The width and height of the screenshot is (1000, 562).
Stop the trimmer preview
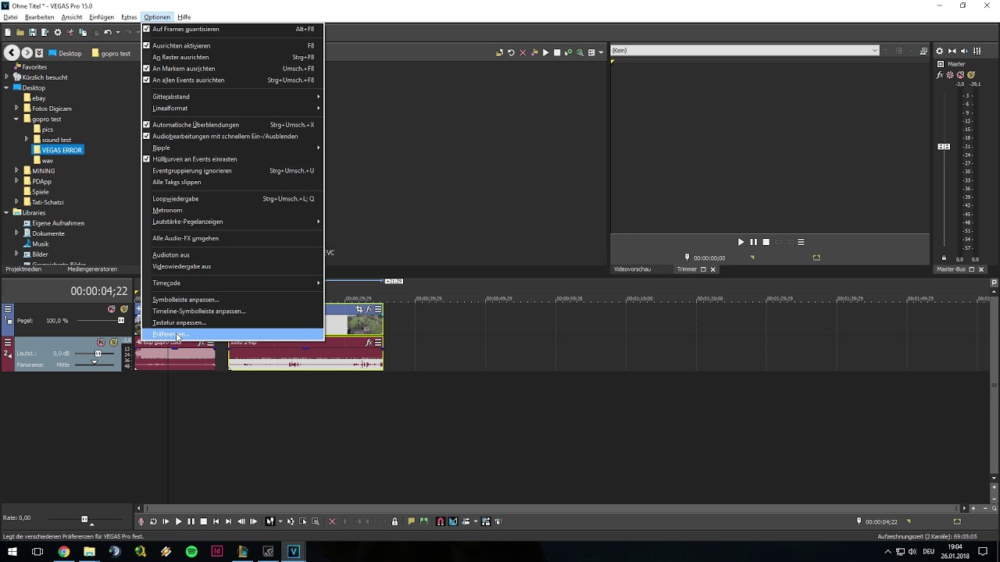pyautogui.click(x=766, y=242)
